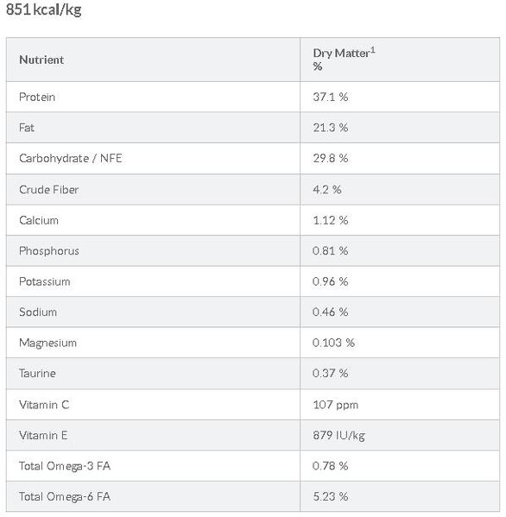Select the Calcium 1.12 % value
Image resolution: width=506 pixels, height=517 pixels.
click(x=330, y=220)
